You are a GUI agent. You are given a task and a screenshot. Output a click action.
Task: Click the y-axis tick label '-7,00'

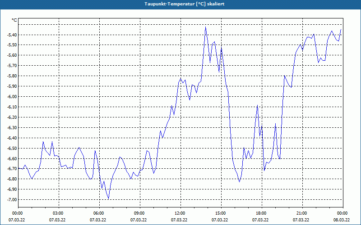[12, 199]
